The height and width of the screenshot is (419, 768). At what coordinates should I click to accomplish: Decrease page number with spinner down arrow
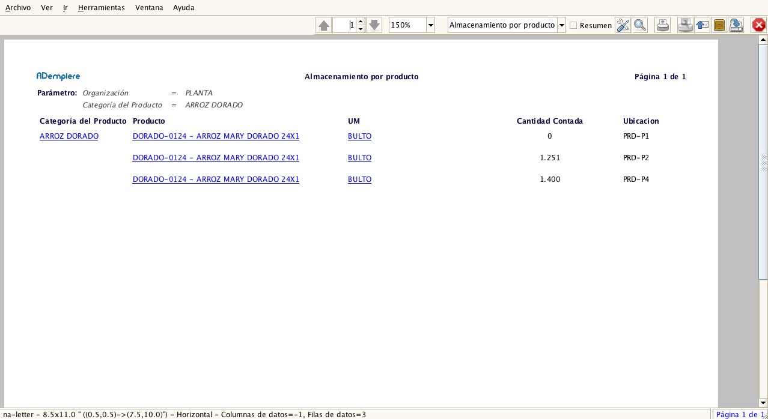[x=361, y=29]
